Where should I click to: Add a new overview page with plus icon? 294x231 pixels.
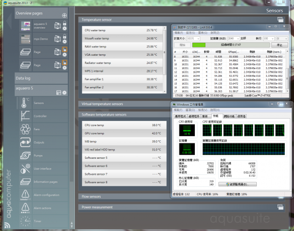tap(64, 15)
